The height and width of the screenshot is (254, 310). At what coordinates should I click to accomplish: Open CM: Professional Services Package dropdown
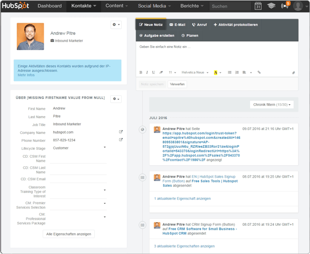[78, 218]
